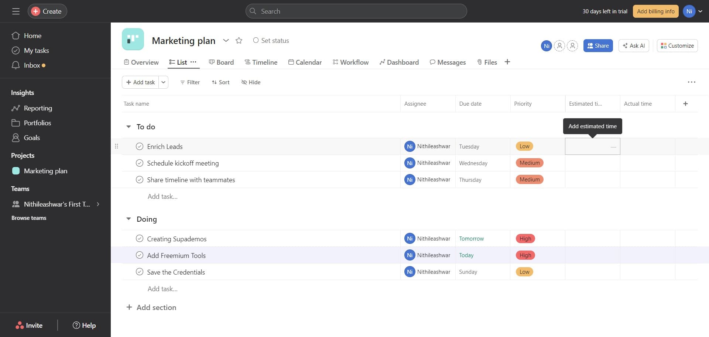709x337 pixels.
Task: Open the Files view icon
Action: pos(479,62)
